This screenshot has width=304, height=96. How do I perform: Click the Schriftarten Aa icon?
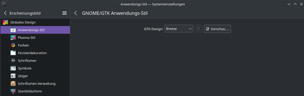13,61
